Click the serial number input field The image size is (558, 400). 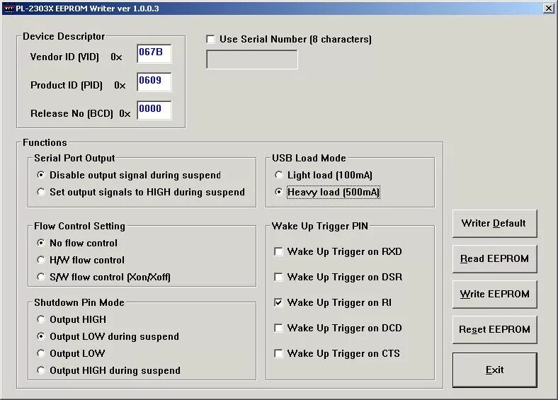251,59
